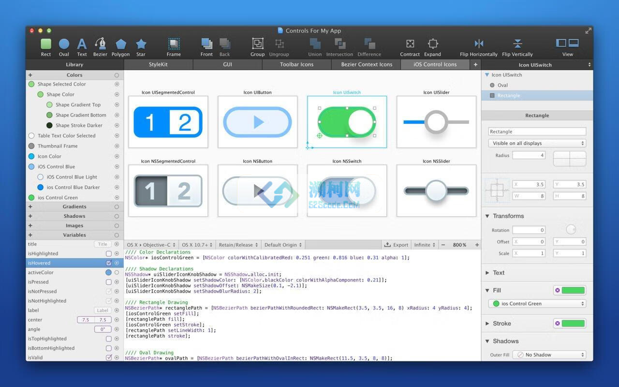This screenshot has width=619, height=387.
Task: Zoom out with the minus button
Action: (443, 245)
